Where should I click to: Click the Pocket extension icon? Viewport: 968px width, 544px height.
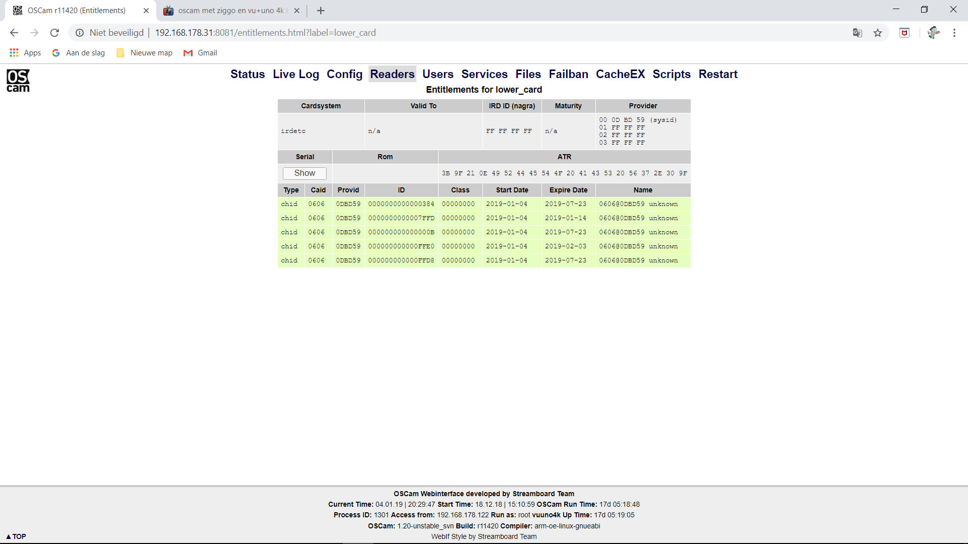tap(904, 33)
